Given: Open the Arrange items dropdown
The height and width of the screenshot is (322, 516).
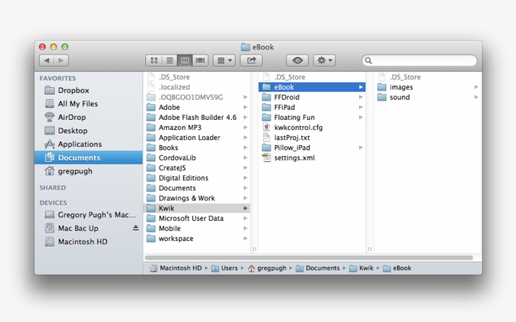Looking at the screenshot, I should 223,60.
